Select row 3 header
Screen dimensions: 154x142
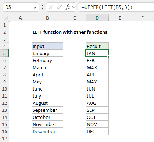pos(5,39)
